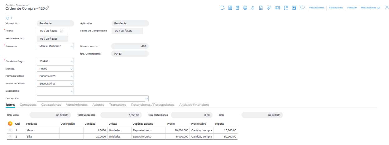The image size is (389, 145).
Task: Click the envelope email icon
Action: tap(277, 8)
